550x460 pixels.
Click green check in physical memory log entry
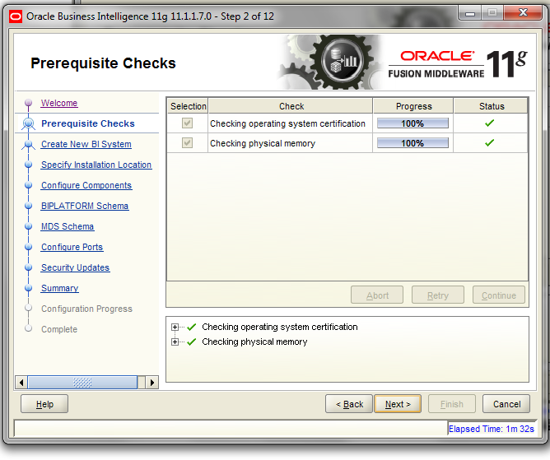(191, 342)
